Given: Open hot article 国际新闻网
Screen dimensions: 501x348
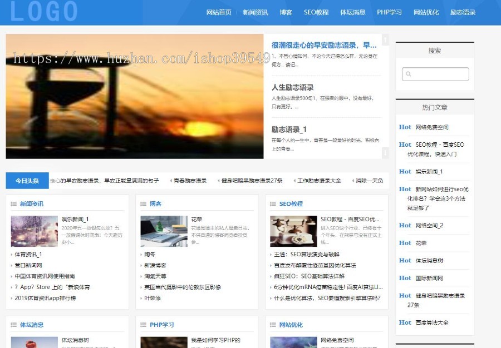Looking at the screenshot, I should pyautogui.click(x=429, y=278).
